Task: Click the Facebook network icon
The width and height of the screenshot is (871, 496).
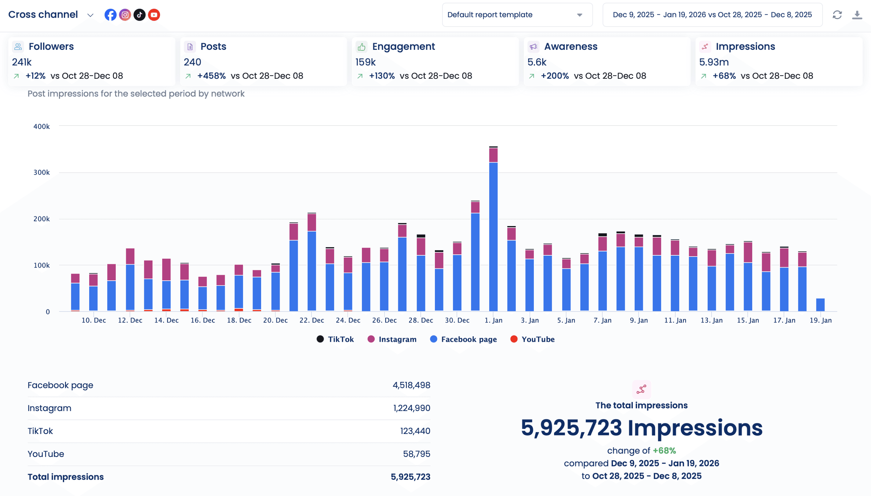Action: tap(110, 15)
